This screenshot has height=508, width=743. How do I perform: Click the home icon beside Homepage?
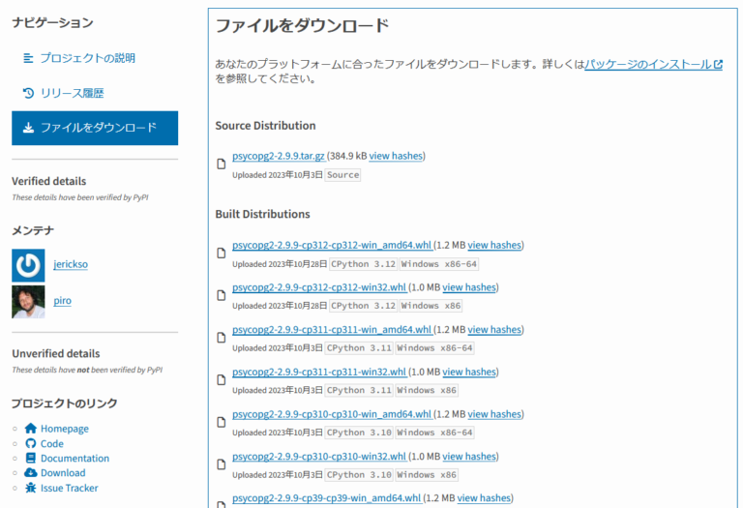click(31, 429)
